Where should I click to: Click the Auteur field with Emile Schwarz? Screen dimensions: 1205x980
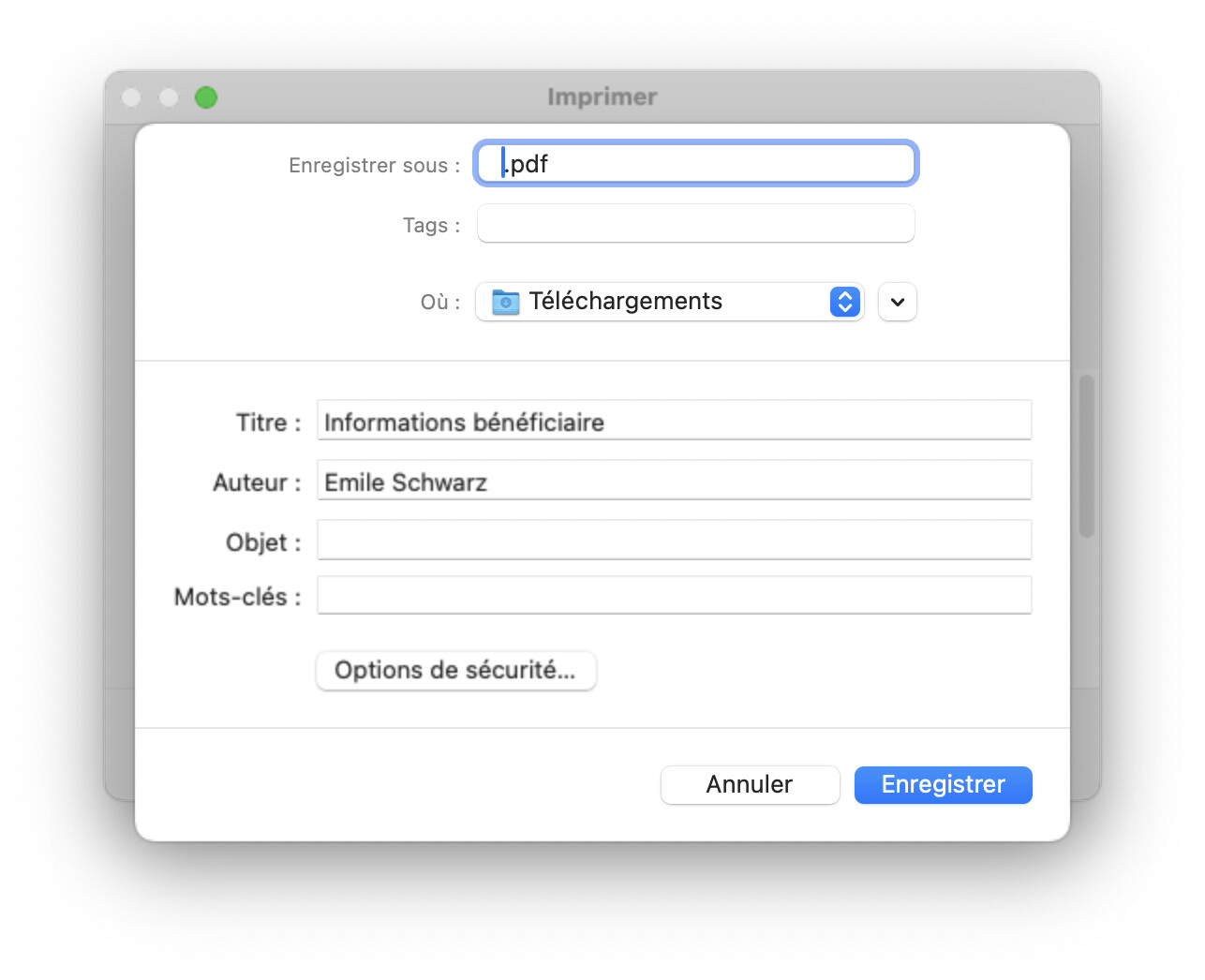674,481
